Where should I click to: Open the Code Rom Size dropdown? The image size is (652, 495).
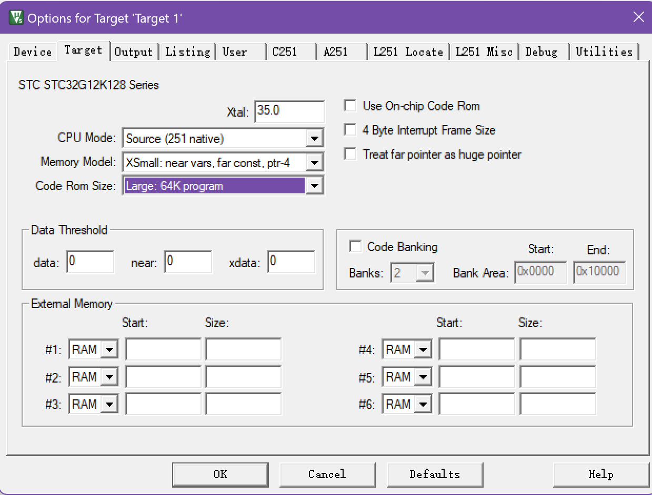click(314, 186)
